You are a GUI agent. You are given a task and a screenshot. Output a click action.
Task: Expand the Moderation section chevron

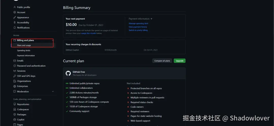coord(53,92)
